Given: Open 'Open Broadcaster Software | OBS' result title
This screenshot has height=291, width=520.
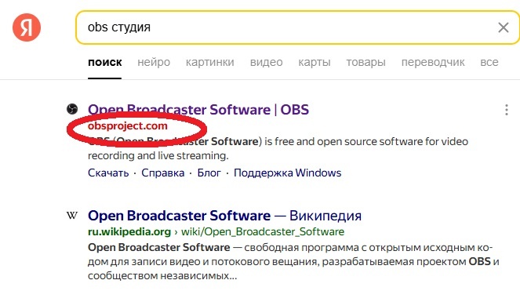Looking at the screenshot, I should tap(198, 110).
